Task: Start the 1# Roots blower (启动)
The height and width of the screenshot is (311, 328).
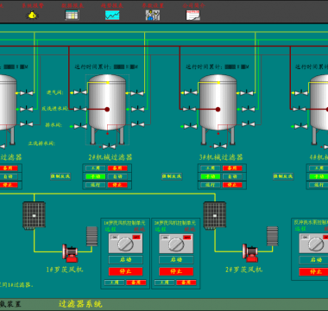Action: [125, 259]
